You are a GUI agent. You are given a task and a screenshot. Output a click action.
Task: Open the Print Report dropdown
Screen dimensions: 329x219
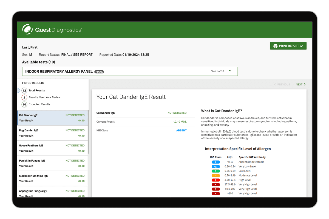tap(288, 46)
